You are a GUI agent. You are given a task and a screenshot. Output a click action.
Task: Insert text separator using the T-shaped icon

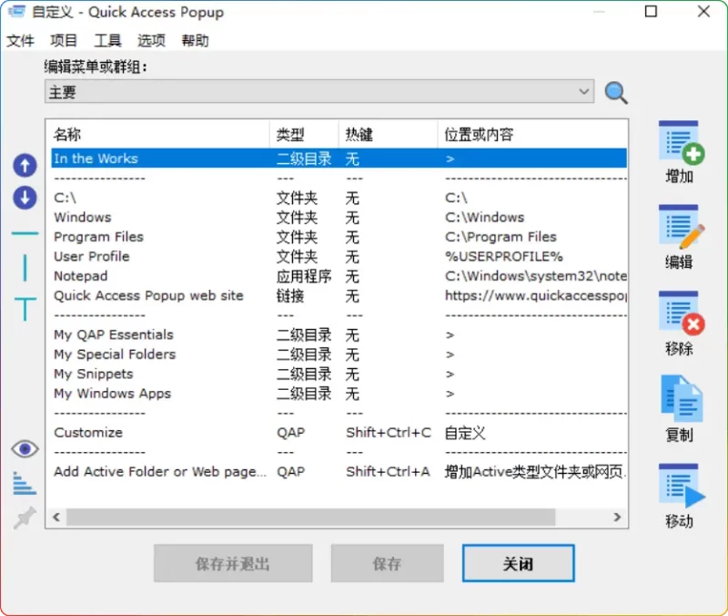pos(25,309)
